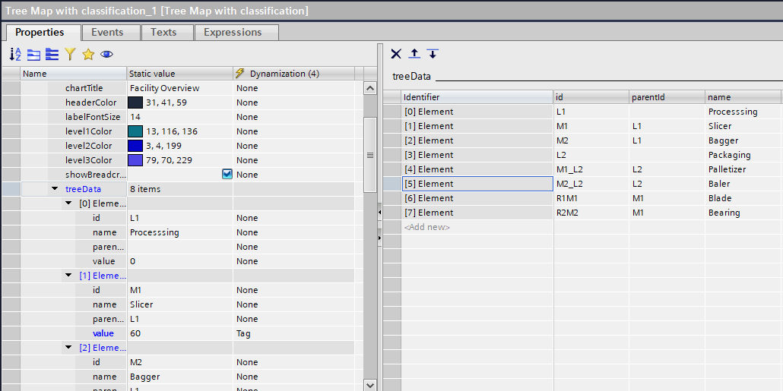Delete element with the X icon
The height and width of the screenshot is (391, 783).
point(396,54)
